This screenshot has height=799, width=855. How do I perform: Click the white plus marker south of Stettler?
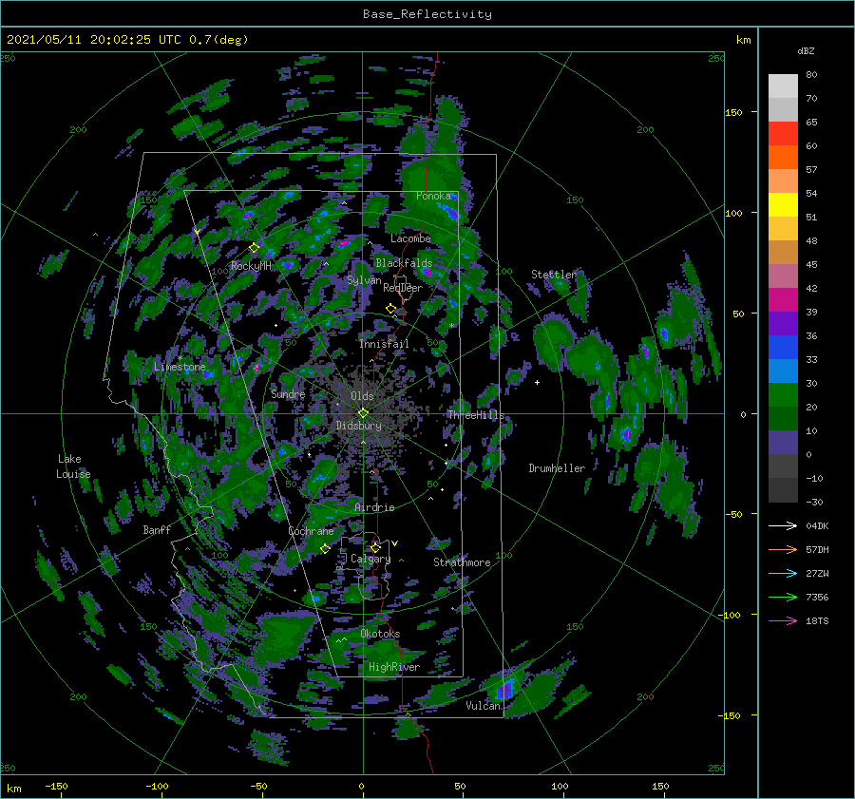coord(537,382)
